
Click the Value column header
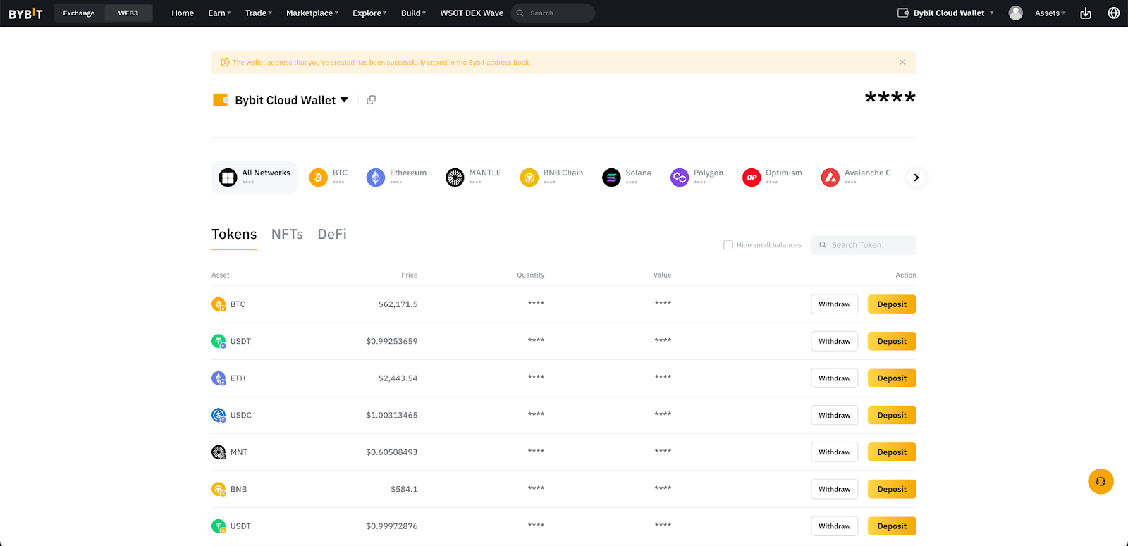tap(662, 275)
